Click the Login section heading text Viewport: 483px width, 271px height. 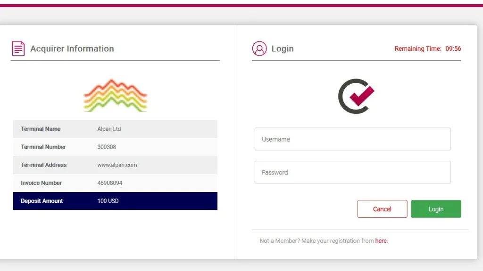[283, 48]
